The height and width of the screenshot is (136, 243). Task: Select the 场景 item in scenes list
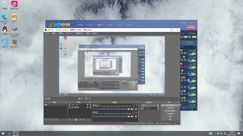56,105
